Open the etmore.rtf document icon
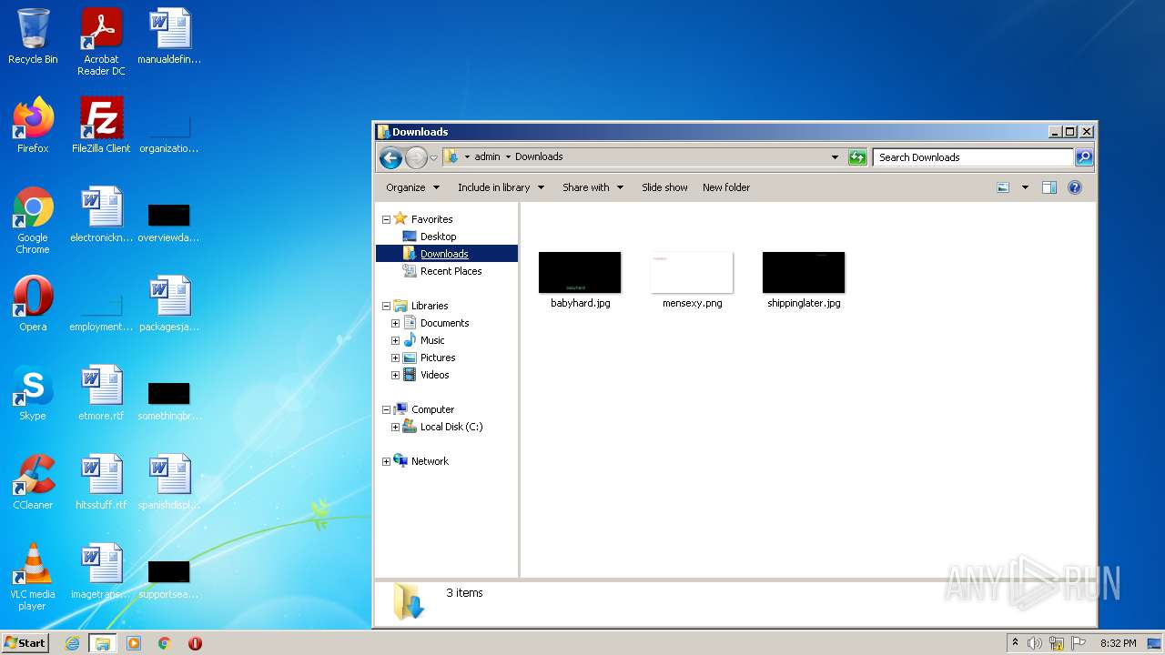The height and width of the screenshot is (655, 1165). point(101,392)
